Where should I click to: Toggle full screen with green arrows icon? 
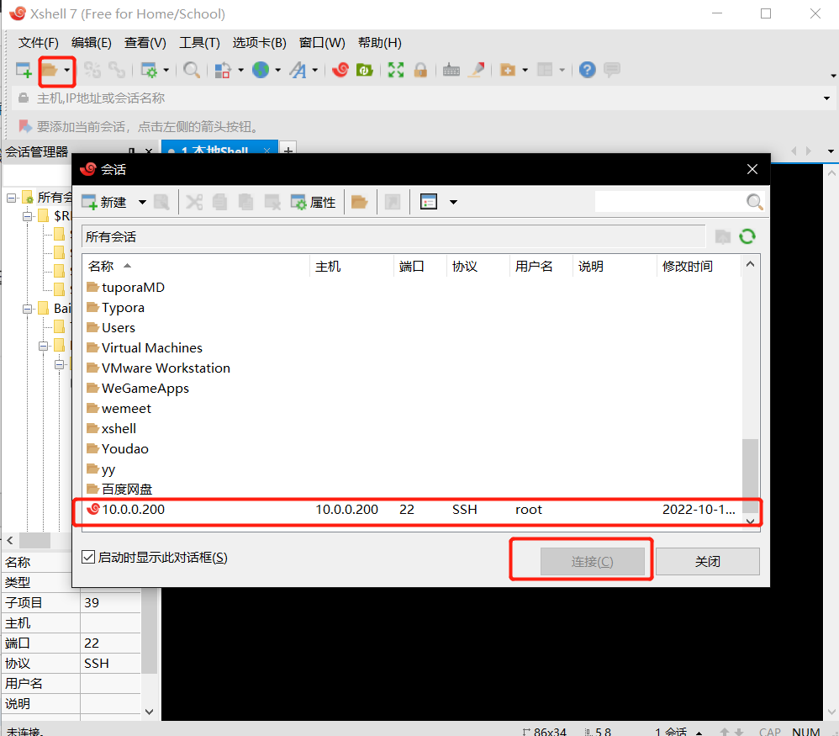[396, 70]
